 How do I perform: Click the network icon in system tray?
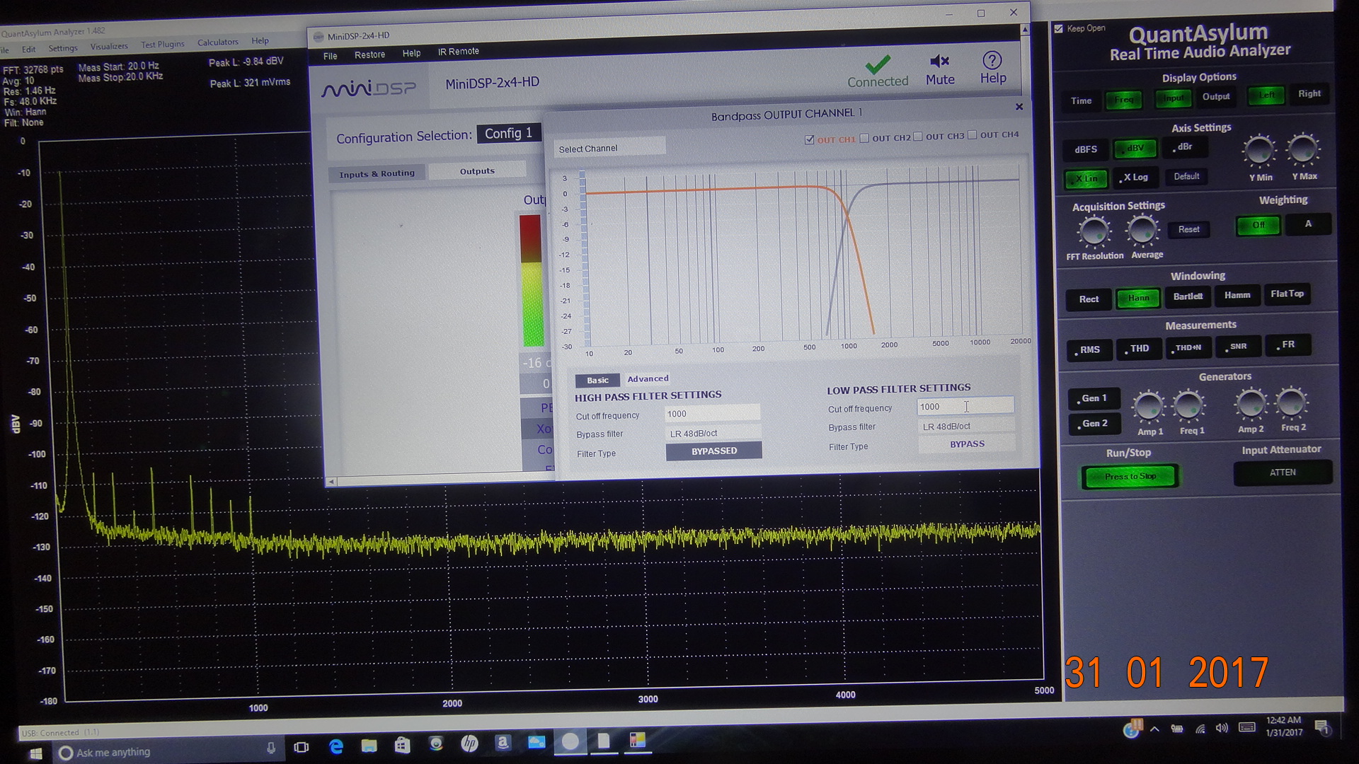1200,729
